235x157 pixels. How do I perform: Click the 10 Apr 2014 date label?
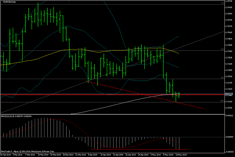tap(106, 155)
